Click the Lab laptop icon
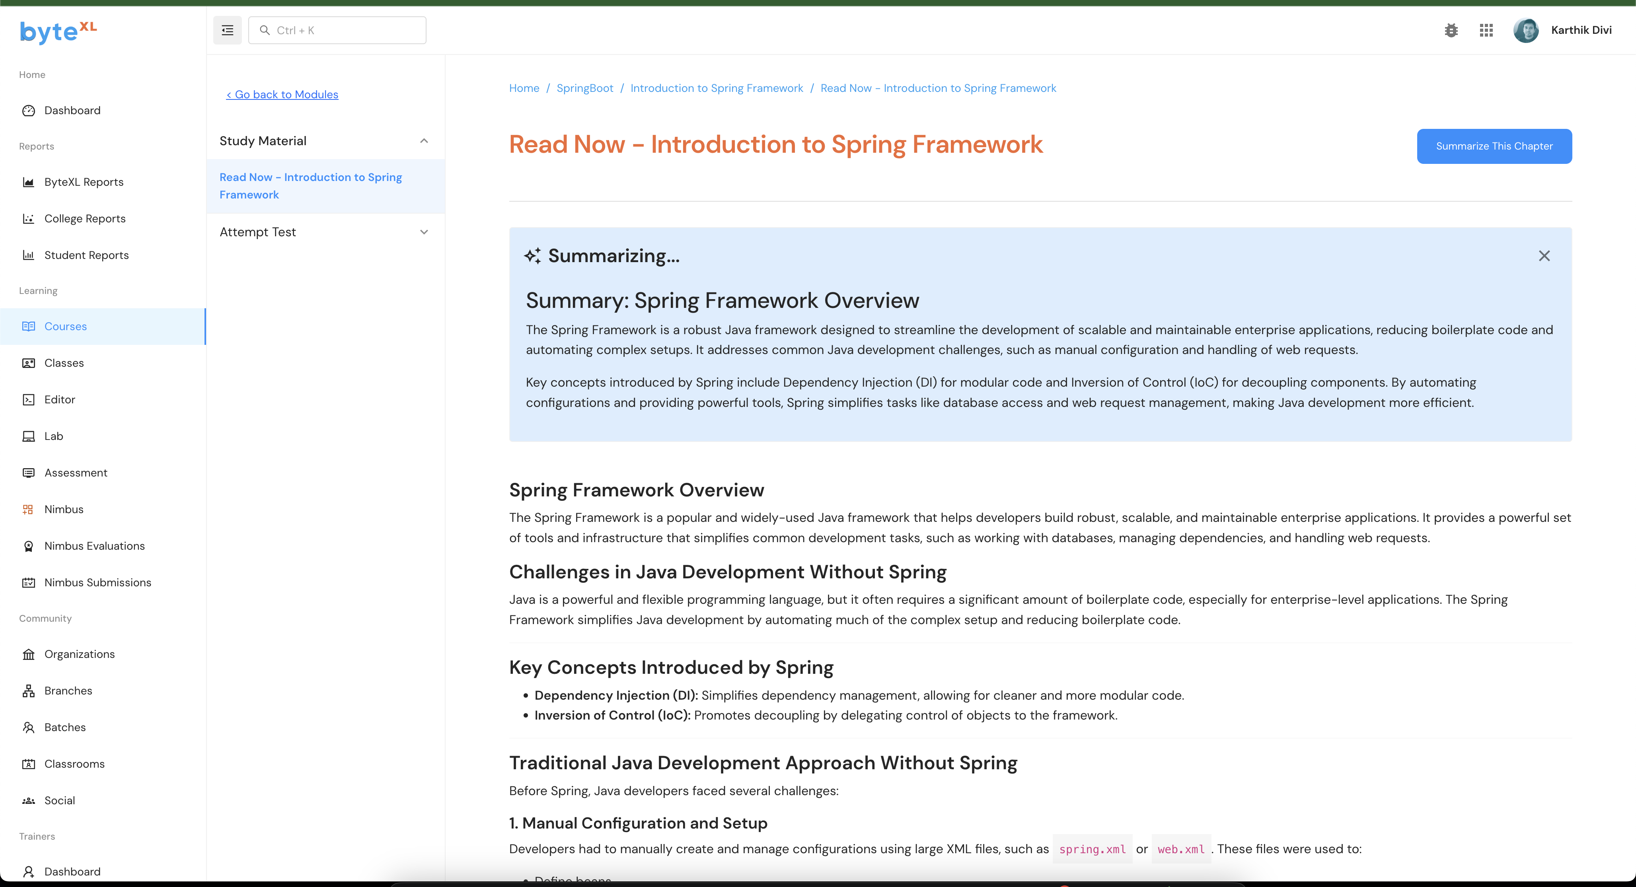 click(x=29, y=436)
